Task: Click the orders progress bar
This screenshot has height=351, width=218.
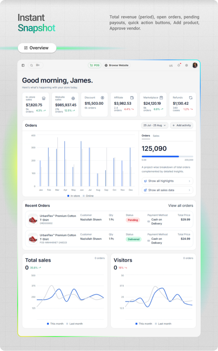Action: point(168,156)
